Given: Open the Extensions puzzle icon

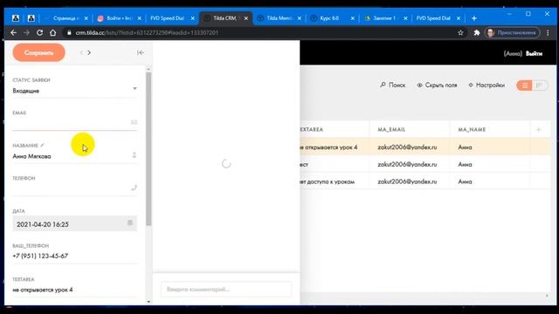Looking at the screenshot, I should [x=477, y=33].
